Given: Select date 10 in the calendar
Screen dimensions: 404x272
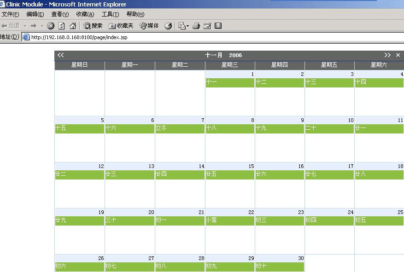Looking at the screenshot, I should [x=351, y=121].
